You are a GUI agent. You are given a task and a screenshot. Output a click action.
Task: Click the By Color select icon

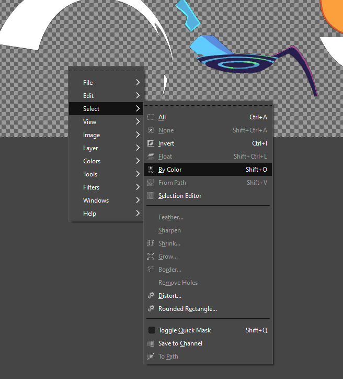151,170
